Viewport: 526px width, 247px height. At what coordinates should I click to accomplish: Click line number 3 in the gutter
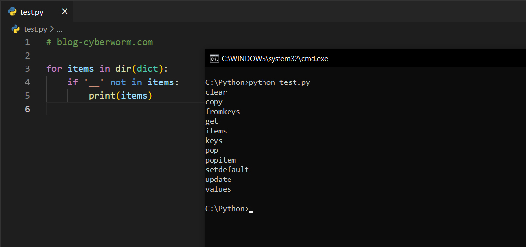(x=27, y=69)
